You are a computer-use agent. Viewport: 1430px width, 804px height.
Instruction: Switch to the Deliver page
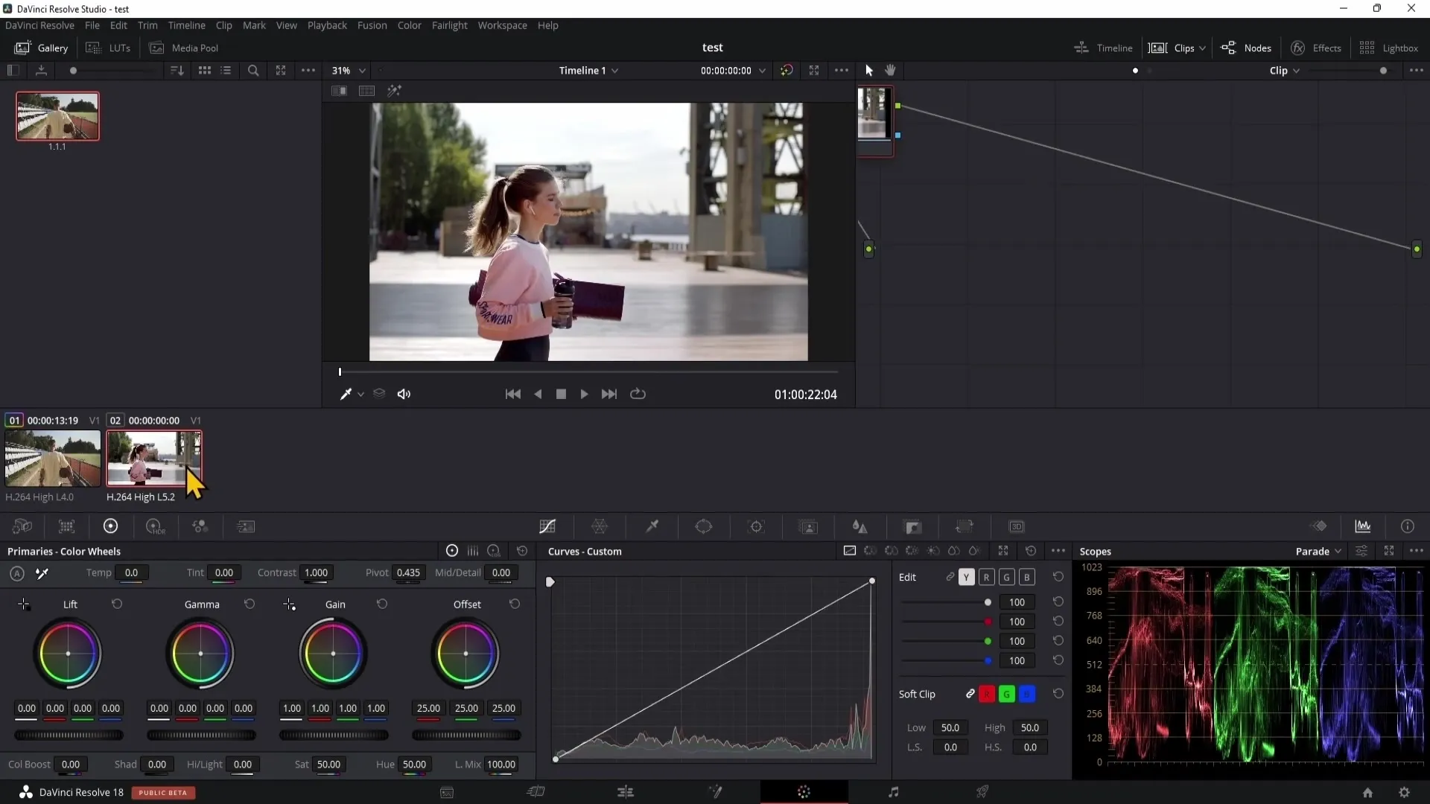[x=982, y=792]
